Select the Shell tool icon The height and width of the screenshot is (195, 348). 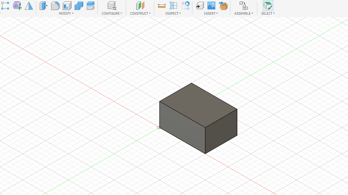coord(67,5)
